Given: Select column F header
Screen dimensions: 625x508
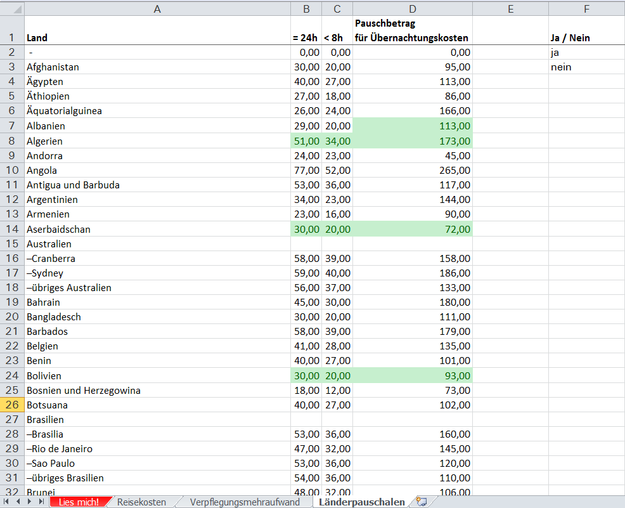Looking at the screenshot, I should pyautogui.click(x=586, y=8).
